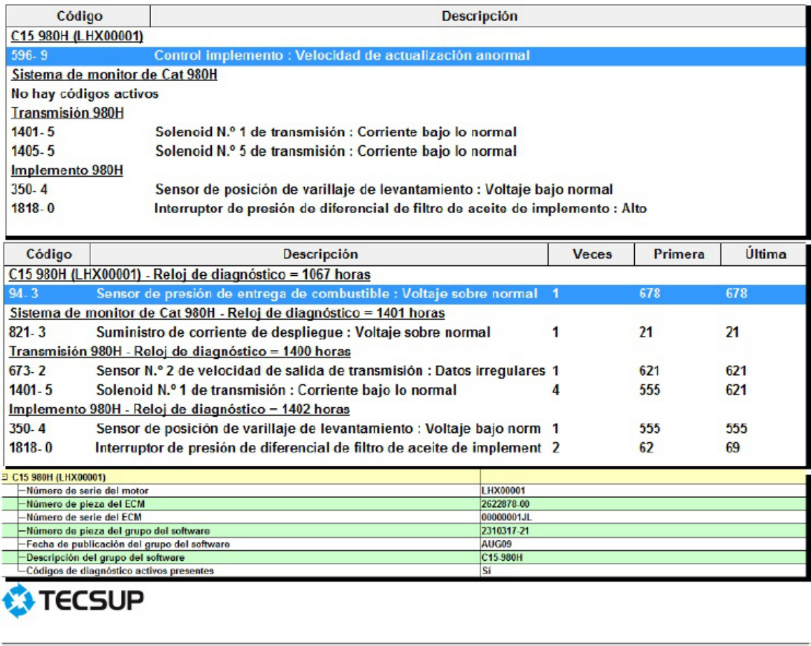This screenshot has width=811, height=646.
Task: Click the Código column header in active codes table
Action: [x=78, y=16]
